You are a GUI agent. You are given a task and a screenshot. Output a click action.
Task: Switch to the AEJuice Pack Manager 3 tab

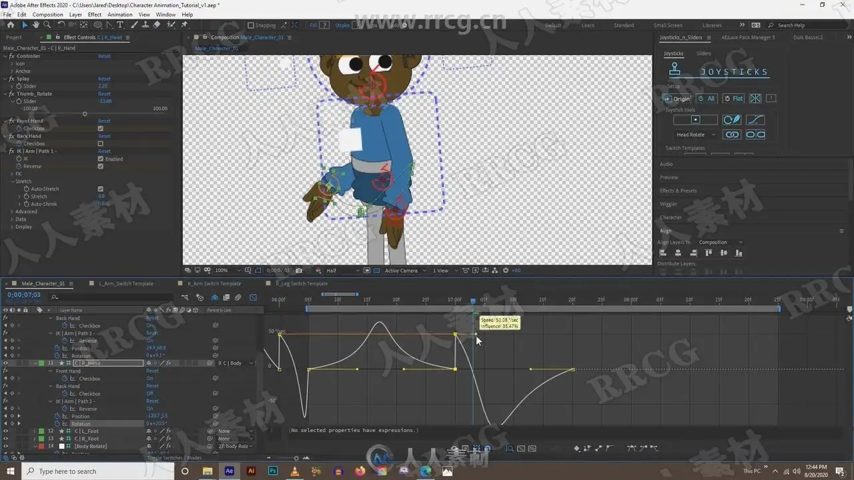point(748,37)
